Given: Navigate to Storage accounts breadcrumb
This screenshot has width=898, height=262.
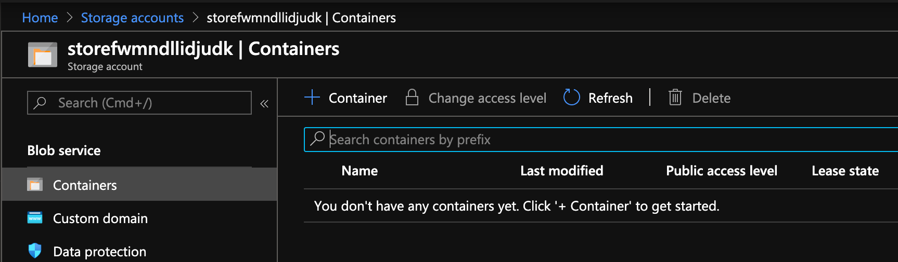Looking at the screenshot, I should pyautogui.click(x=132, y=18).
